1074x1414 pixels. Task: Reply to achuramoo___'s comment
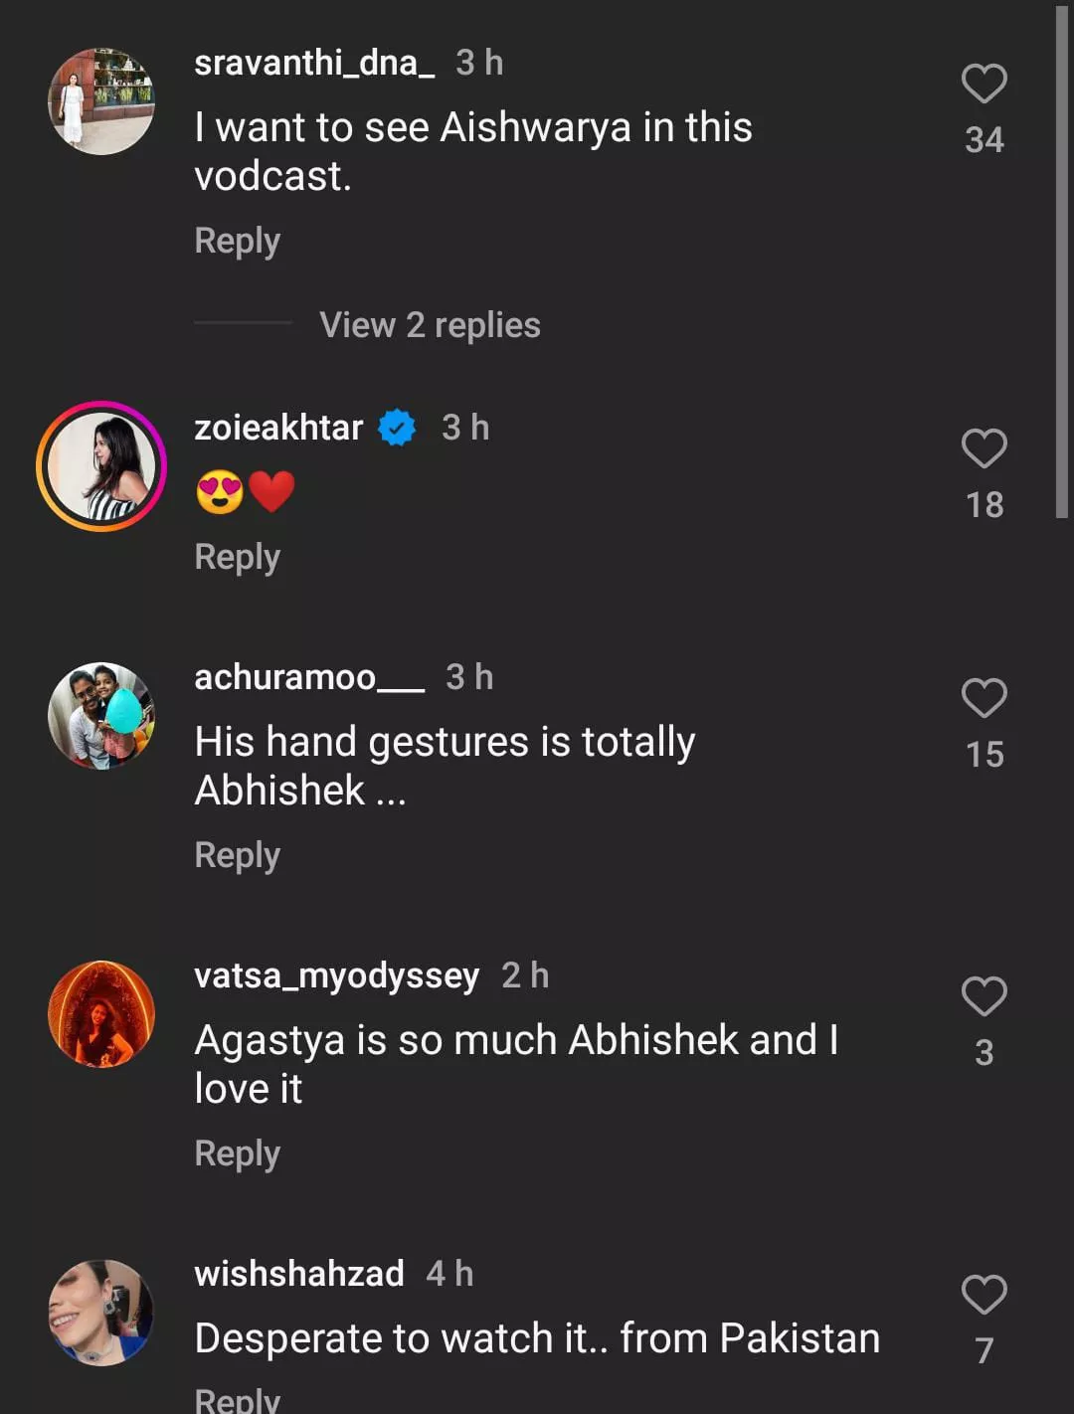[x=237, y=855]
